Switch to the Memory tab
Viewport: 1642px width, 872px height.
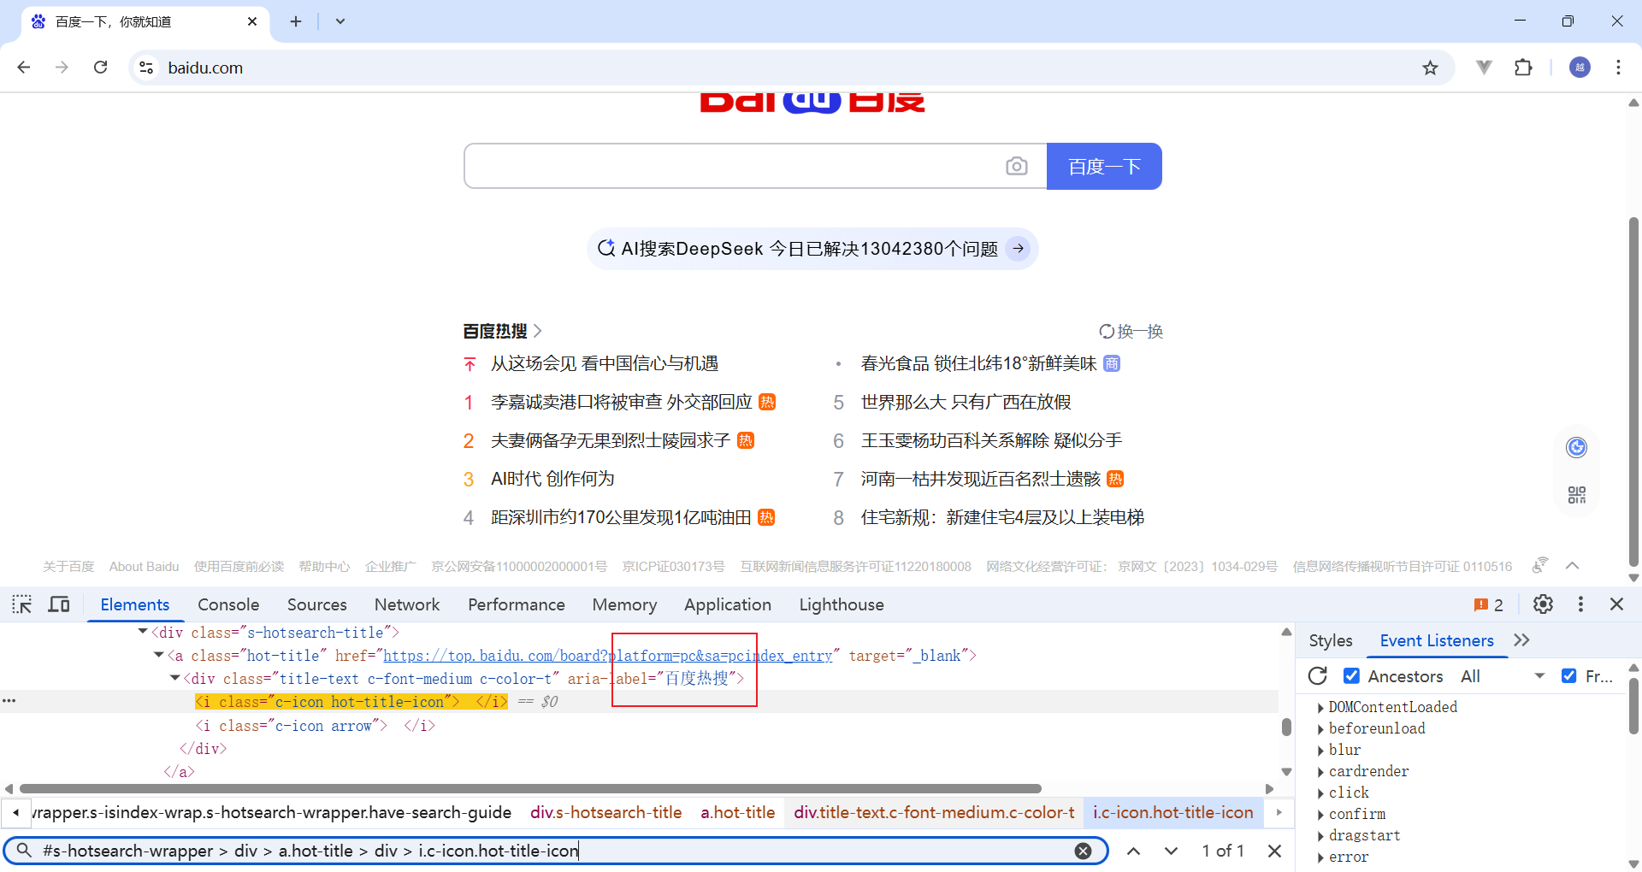pos(624,604)
